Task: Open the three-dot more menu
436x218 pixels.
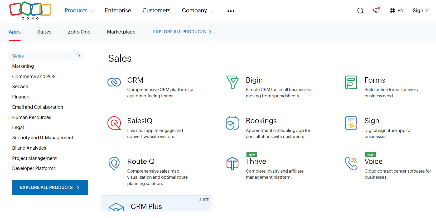Action: pyautogui.click(x=231, y=11)
